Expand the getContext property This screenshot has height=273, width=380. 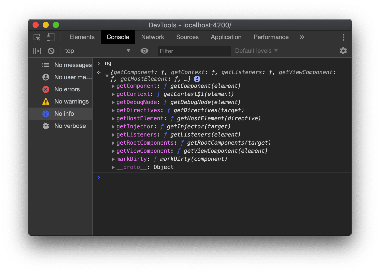click(x=113, y=94)
